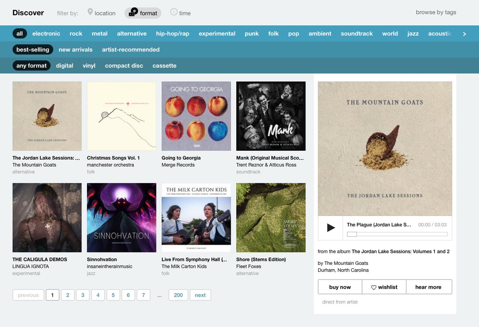The height and width of the screenshot is (333, 479).
Task: Select best-selling sort option
Action: (33, 49)
